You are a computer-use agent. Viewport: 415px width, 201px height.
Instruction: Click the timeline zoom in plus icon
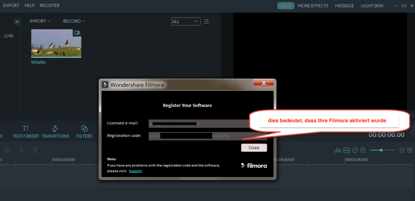pos(363,150)
